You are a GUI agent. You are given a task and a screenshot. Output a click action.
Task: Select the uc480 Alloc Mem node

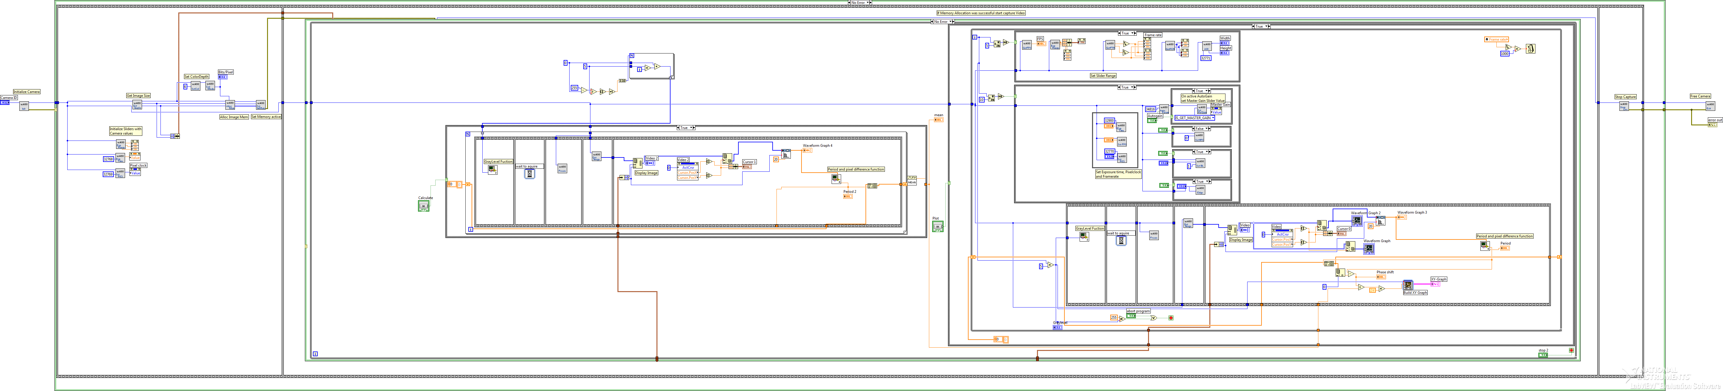230,105
